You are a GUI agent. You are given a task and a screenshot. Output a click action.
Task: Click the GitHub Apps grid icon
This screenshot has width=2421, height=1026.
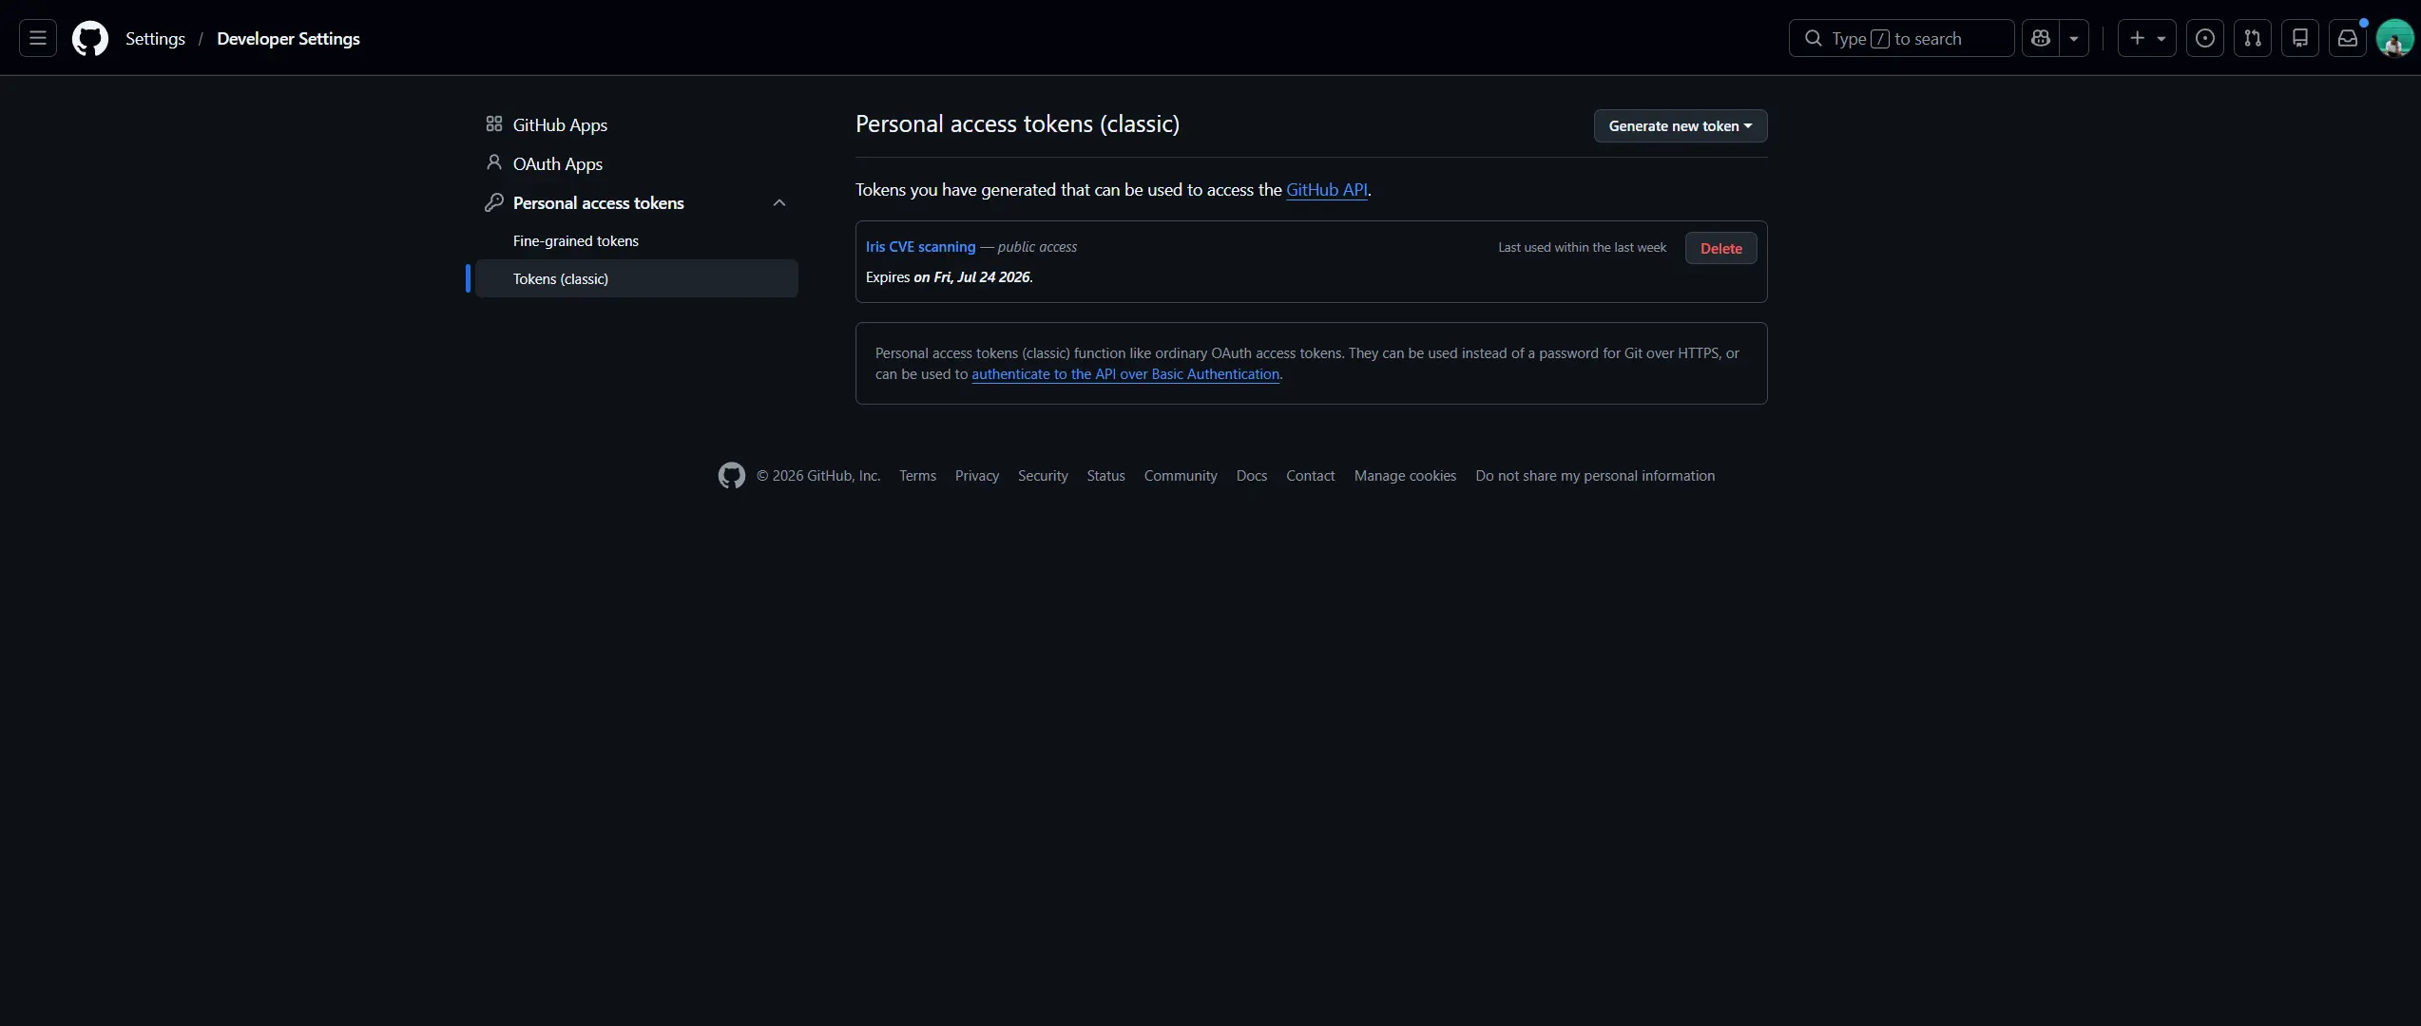[494, 123]
